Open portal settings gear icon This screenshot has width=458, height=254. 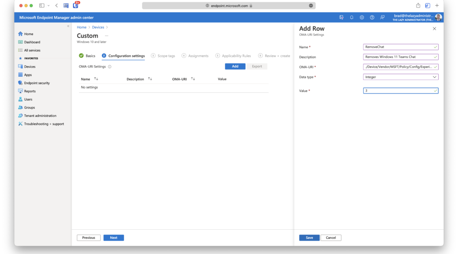coord(362,18)
